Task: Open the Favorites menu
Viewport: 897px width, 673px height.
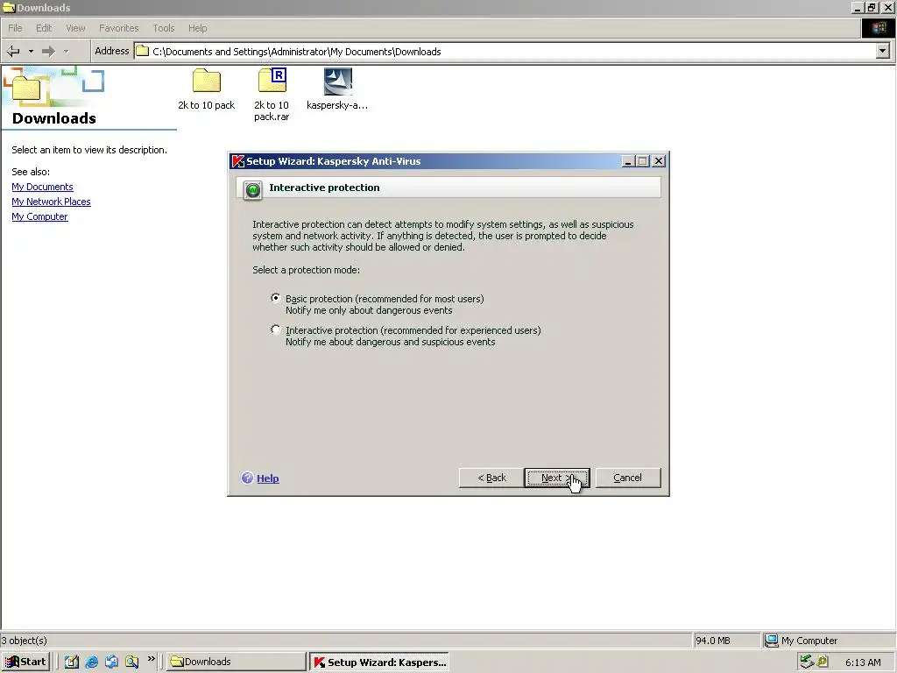Action: [119, 28]
